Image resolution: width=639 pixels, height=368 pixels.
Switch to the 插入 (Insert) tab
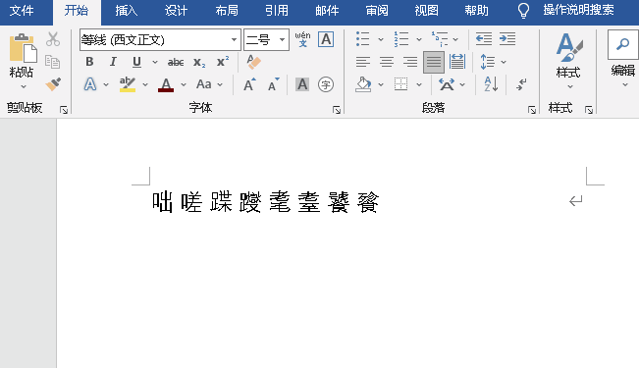(x=126, y=11)
